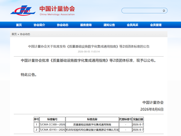Click the announcement headline title
This screenshot has width=181, height=136.
point(89,47)
